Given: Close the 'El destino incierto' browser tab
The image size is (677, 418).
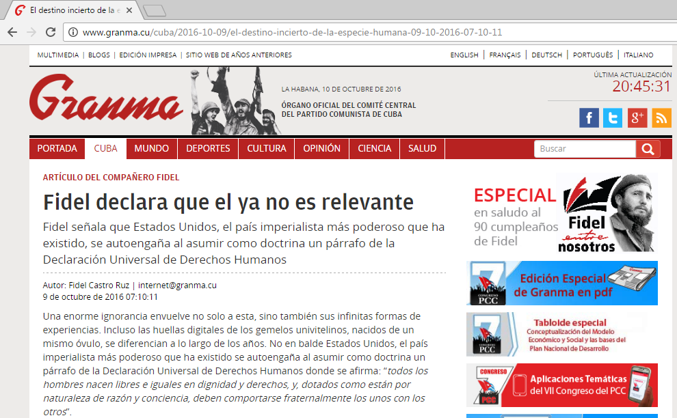Looking at the screenshot, I should point(129,10).
